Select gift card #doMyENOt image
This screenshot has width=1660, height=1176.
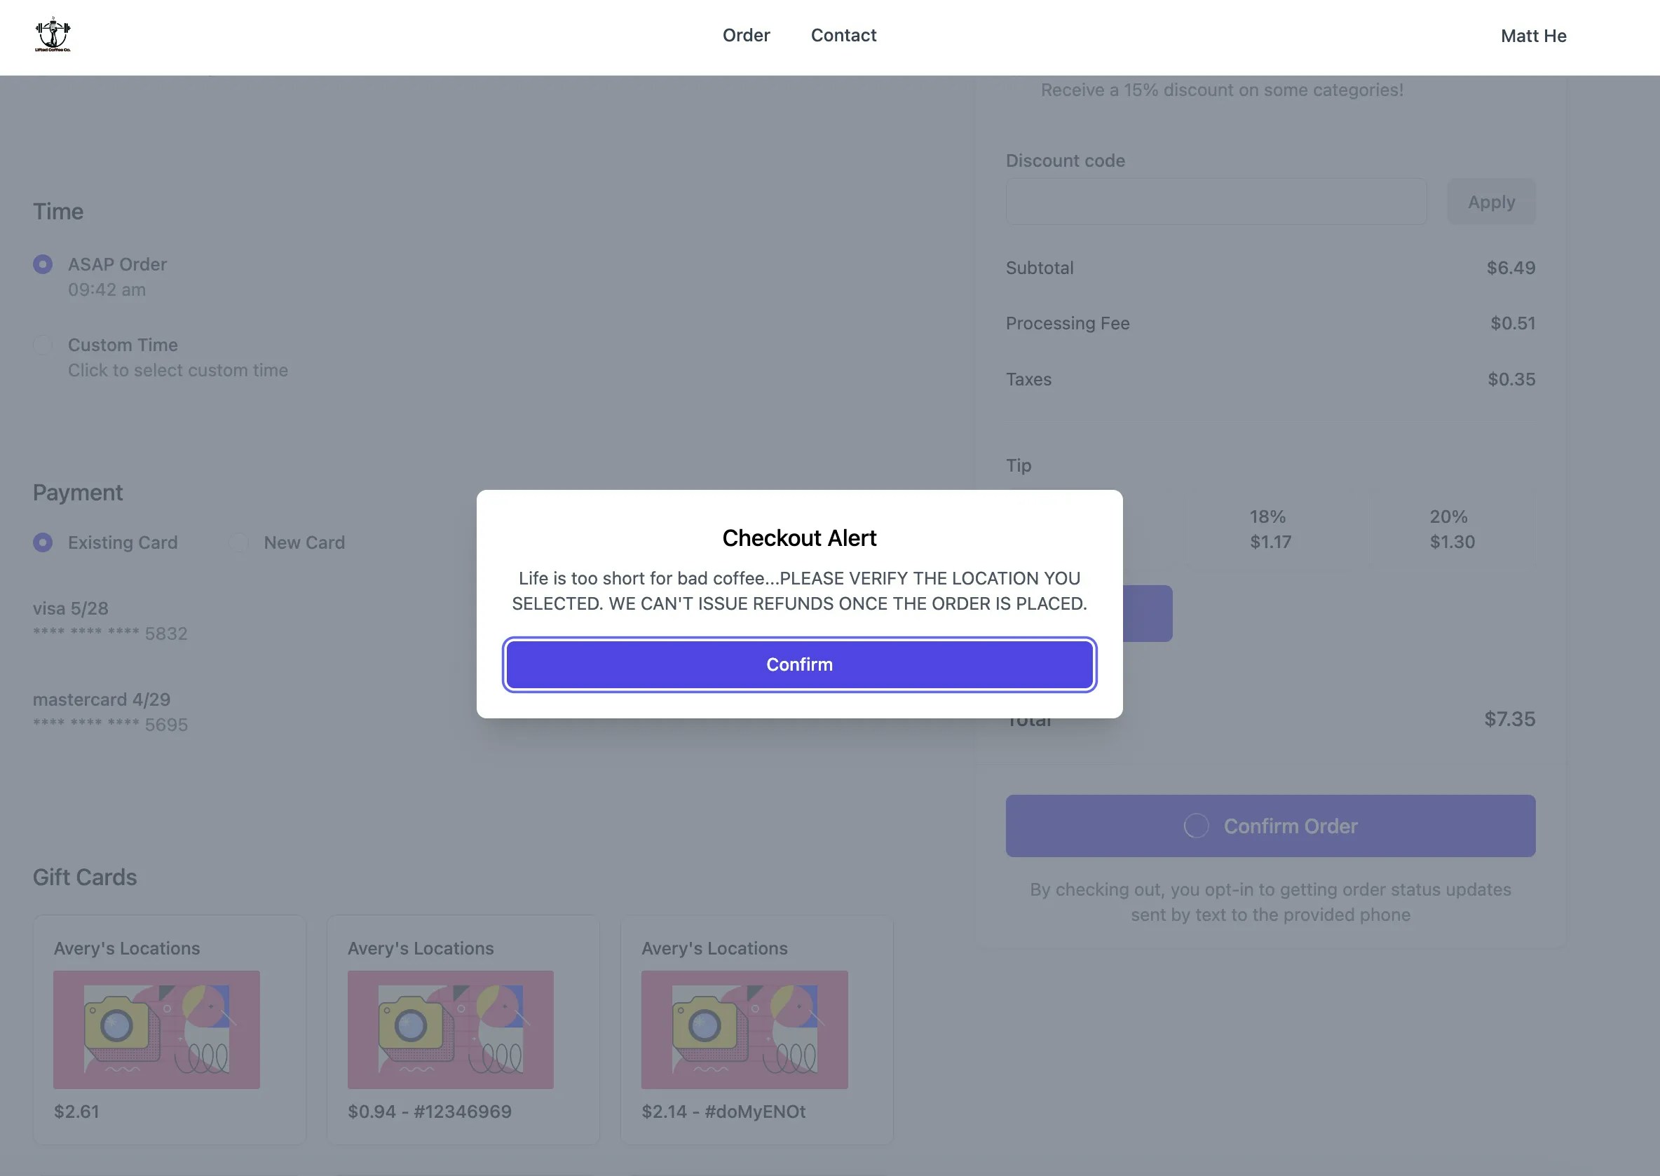[x=744, y=1029]
